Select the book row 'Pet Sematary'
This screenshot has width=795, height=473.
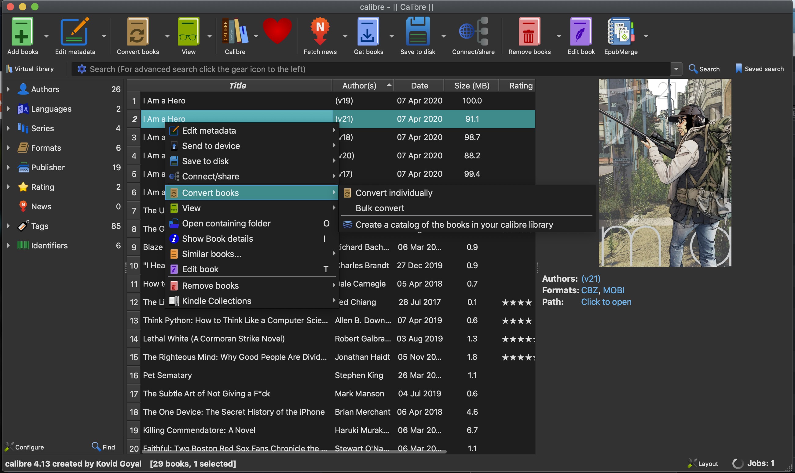pyautogui.click(x=331, y=375)
